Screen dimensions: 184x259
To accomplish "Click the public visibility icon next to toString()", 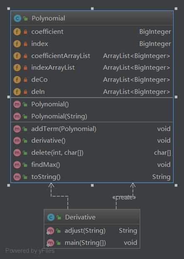I will coord(25,177).
